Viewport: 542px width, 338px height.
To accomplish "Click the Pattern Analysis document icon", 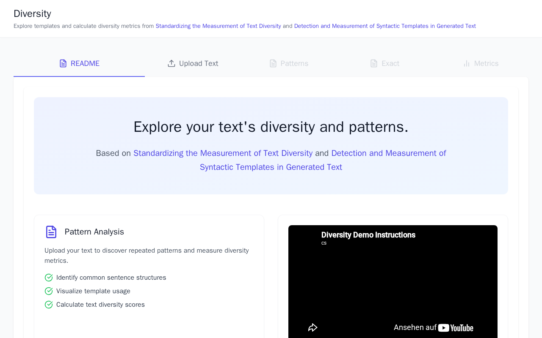I will pyautogui.click(x=51, y=232).
